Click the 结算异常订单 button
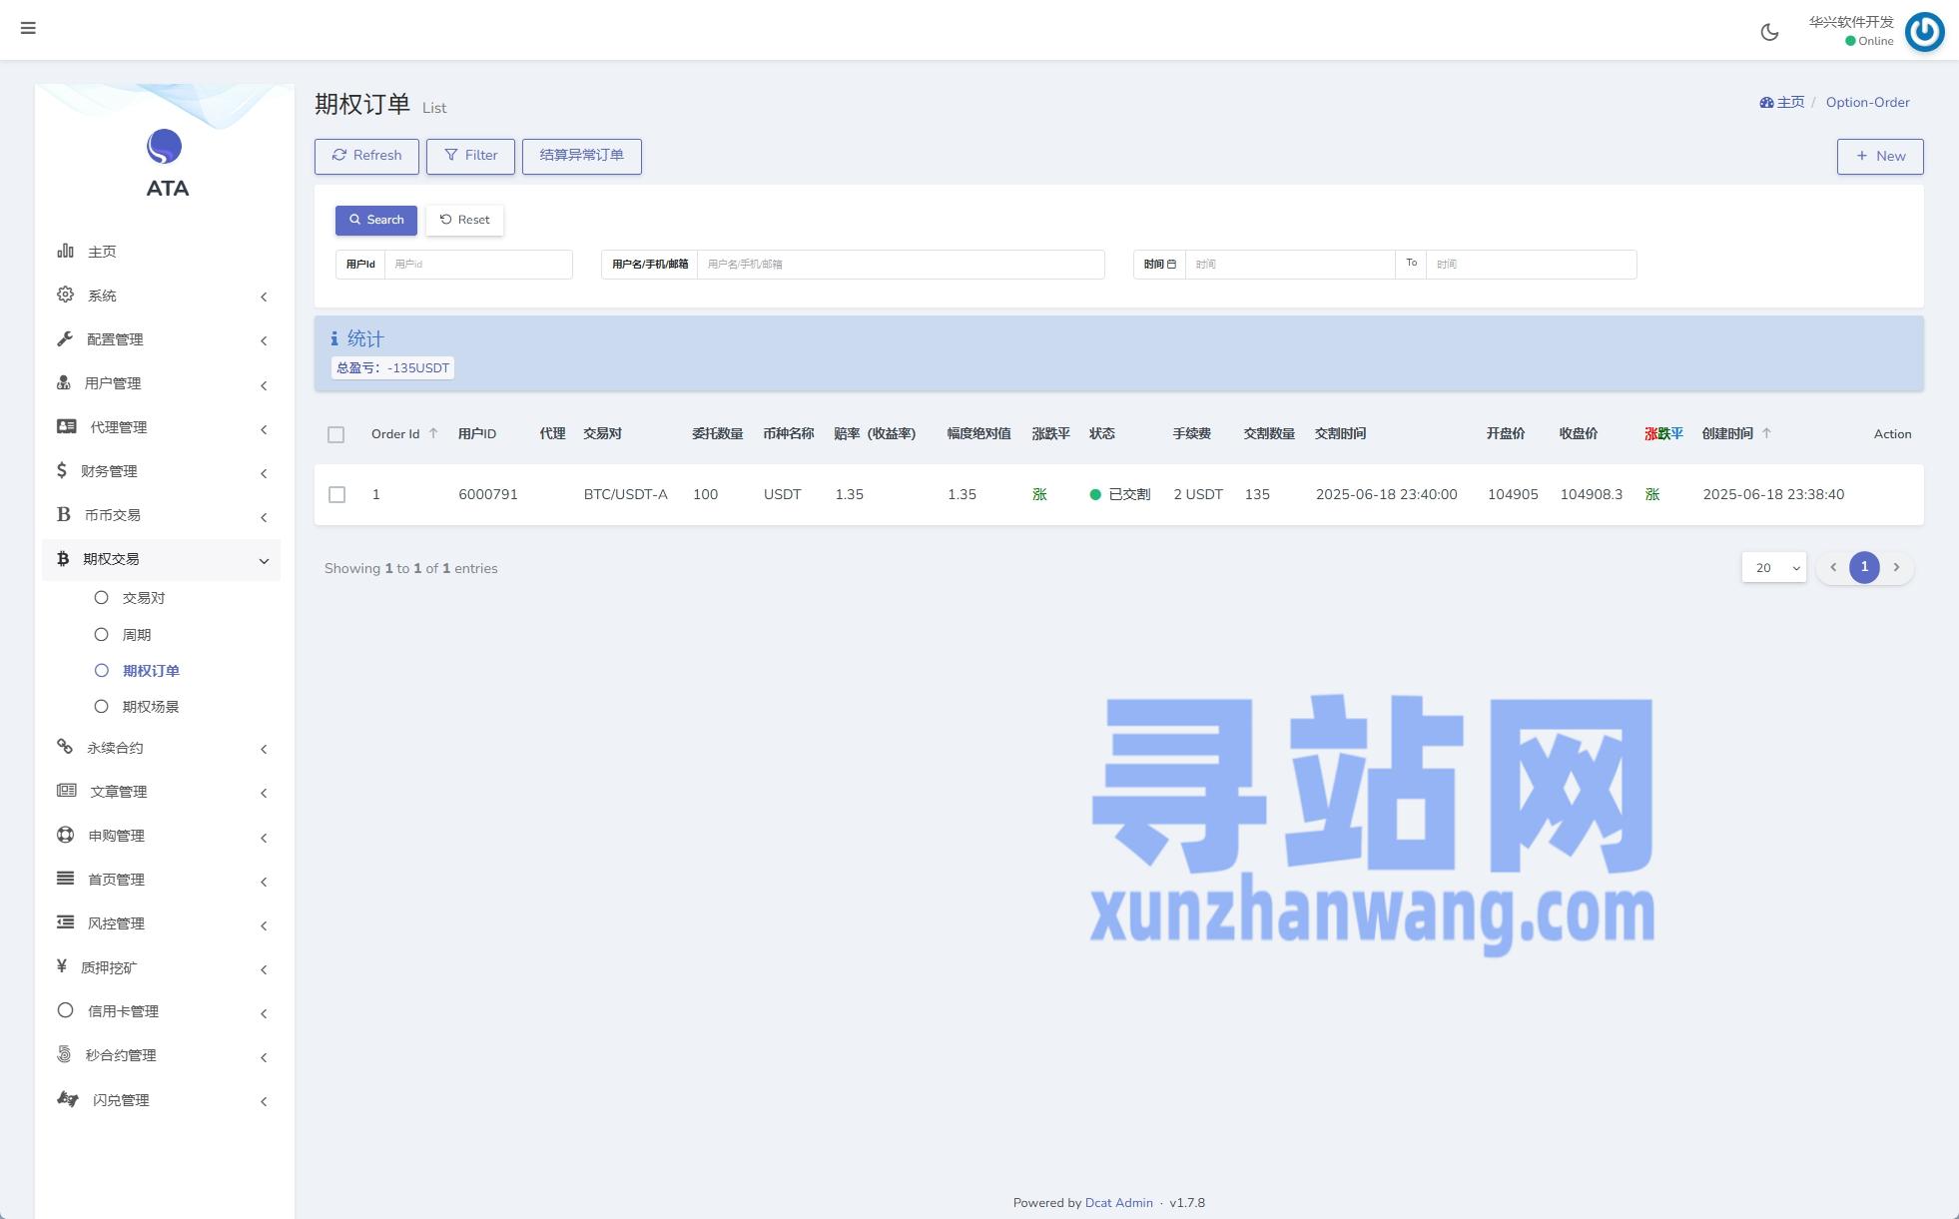 (582, 156)
